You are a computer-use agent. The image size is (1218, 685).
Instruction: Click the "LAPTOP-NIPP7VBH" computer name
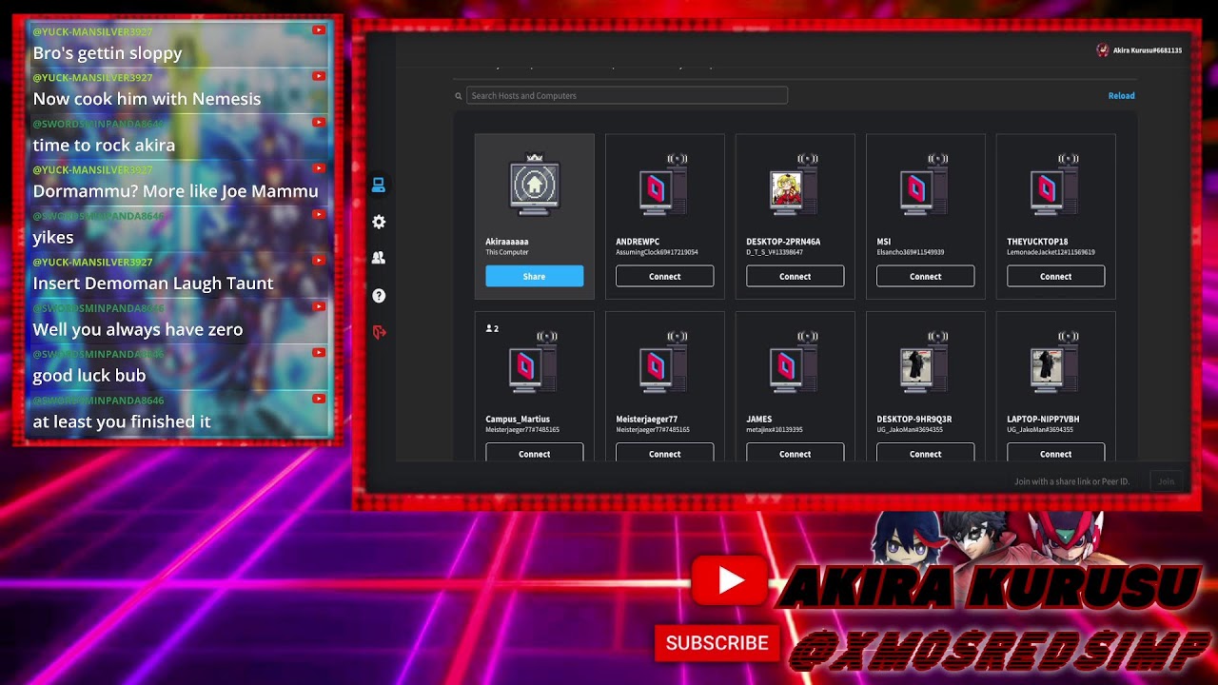point(1043,420)
